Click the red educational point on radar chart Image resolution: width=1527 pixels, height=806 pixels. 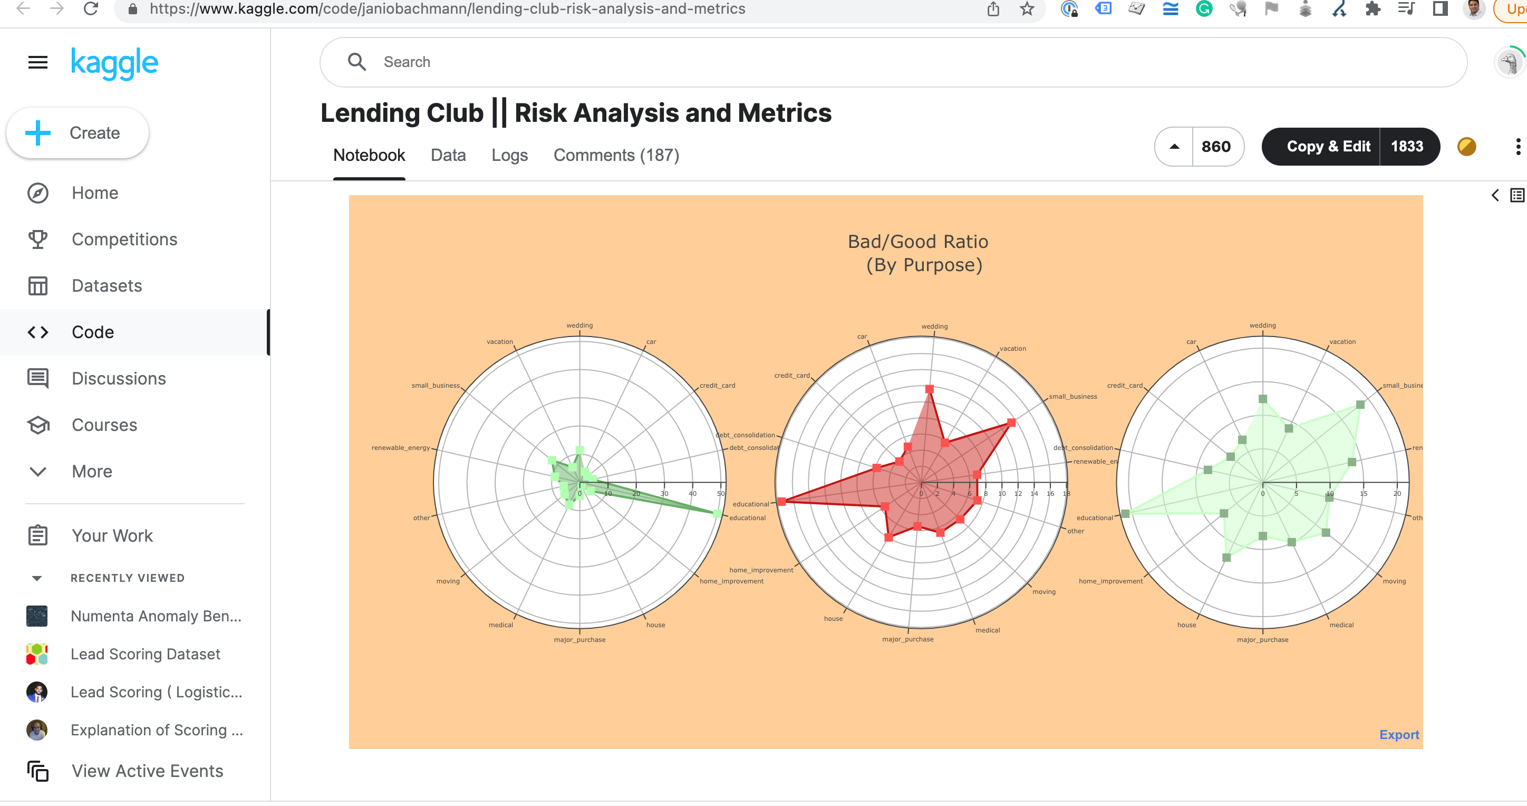tap(781, 502)
